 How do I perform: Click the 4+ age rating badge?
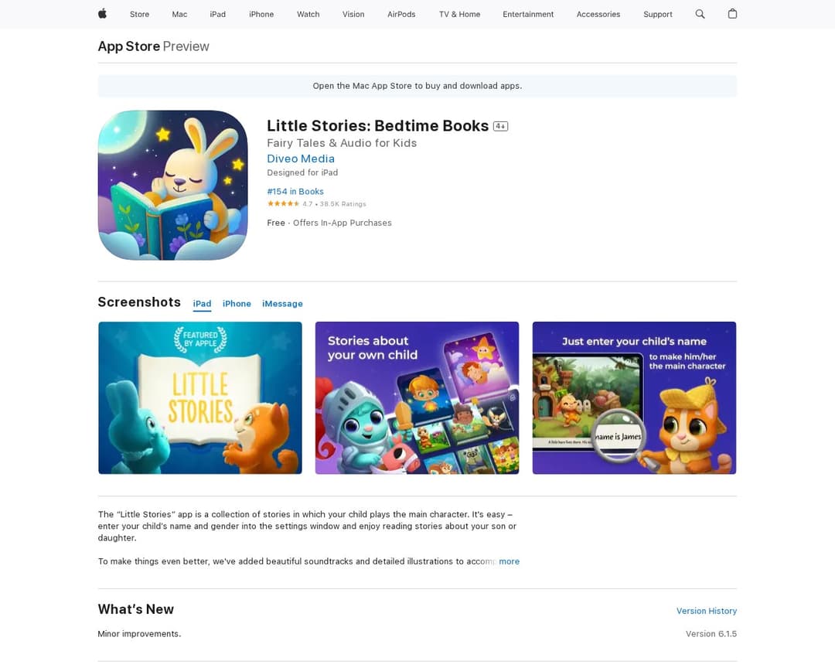point(500,126)
